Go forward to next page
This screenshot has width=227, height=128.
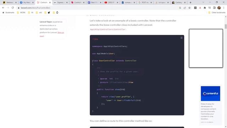coord(8,8)
